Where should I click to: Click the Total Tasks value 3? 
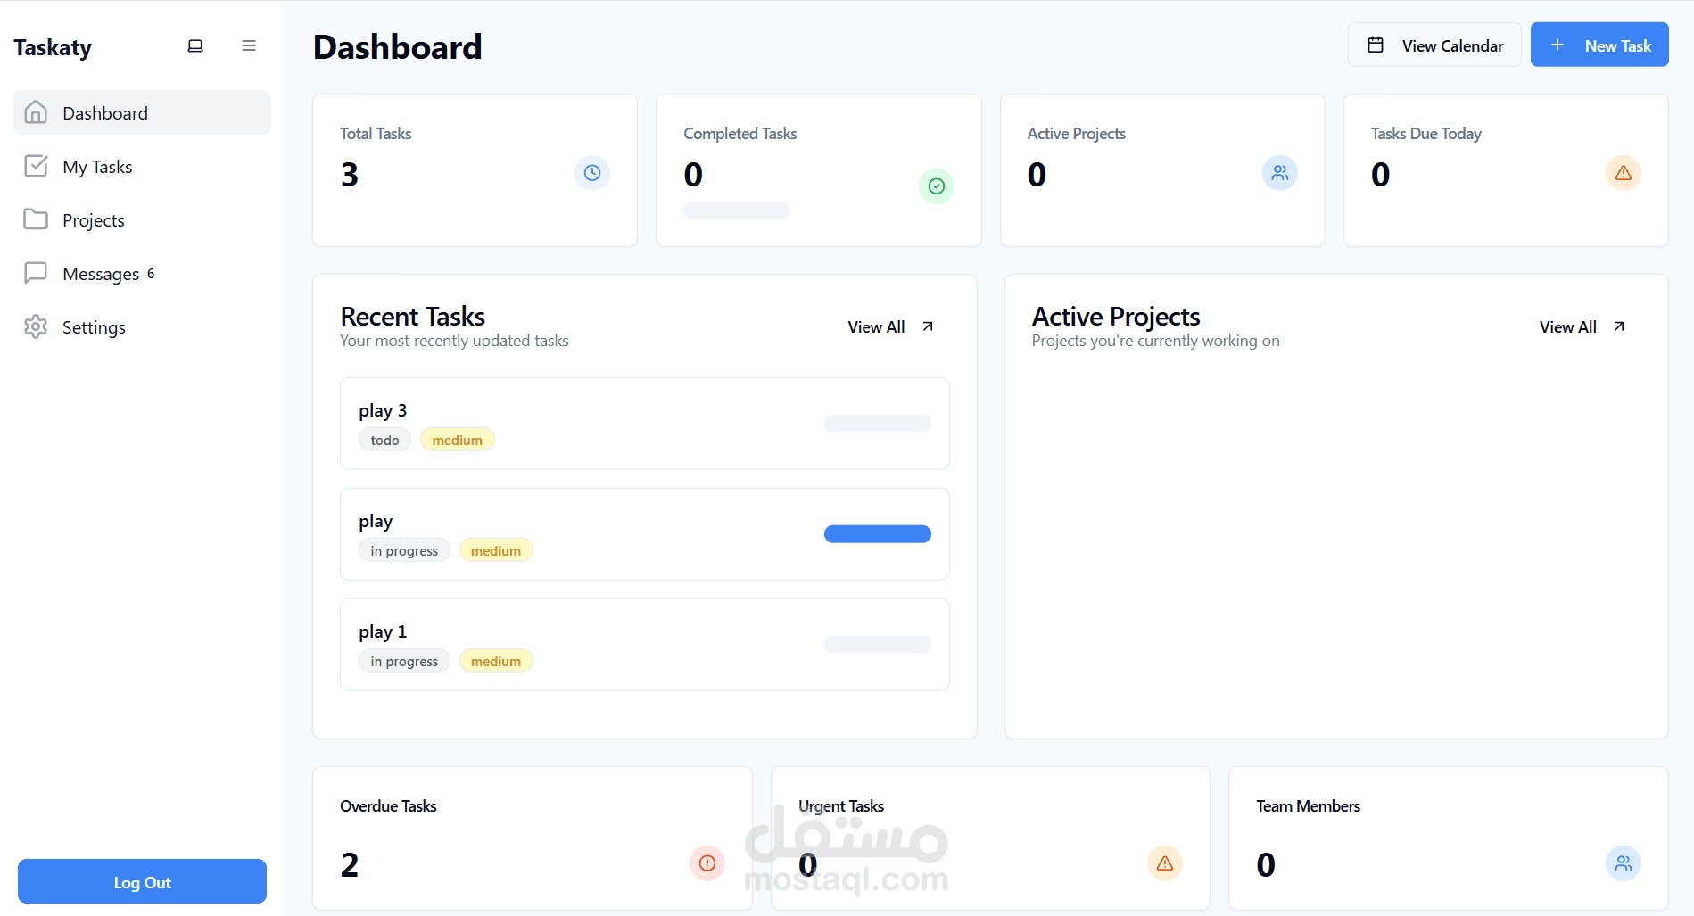(350, 174)
